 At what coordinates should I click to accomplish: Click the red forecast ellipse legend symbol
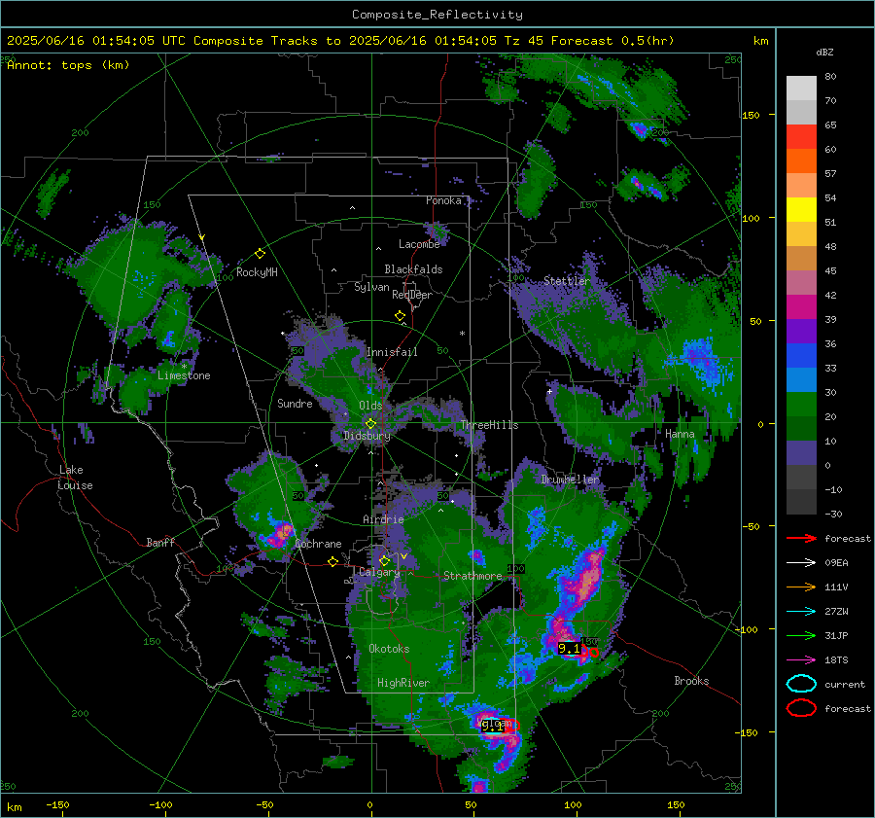pyautogui.click(x=801, y=708)
